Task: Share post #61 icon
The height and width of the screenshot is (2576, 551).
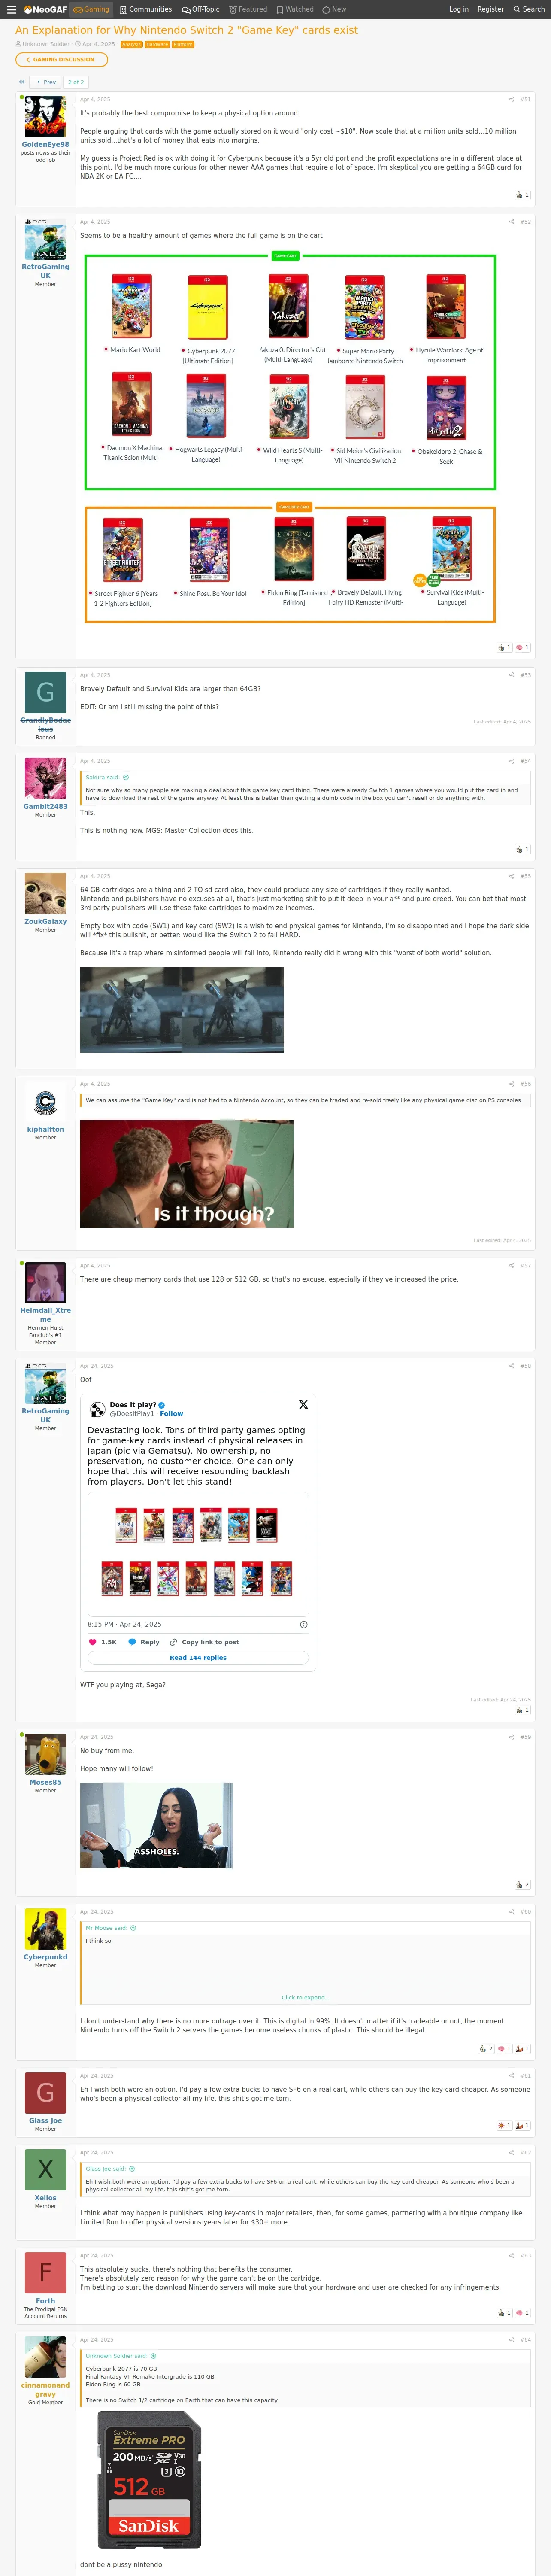Action: pos(512,2075)
